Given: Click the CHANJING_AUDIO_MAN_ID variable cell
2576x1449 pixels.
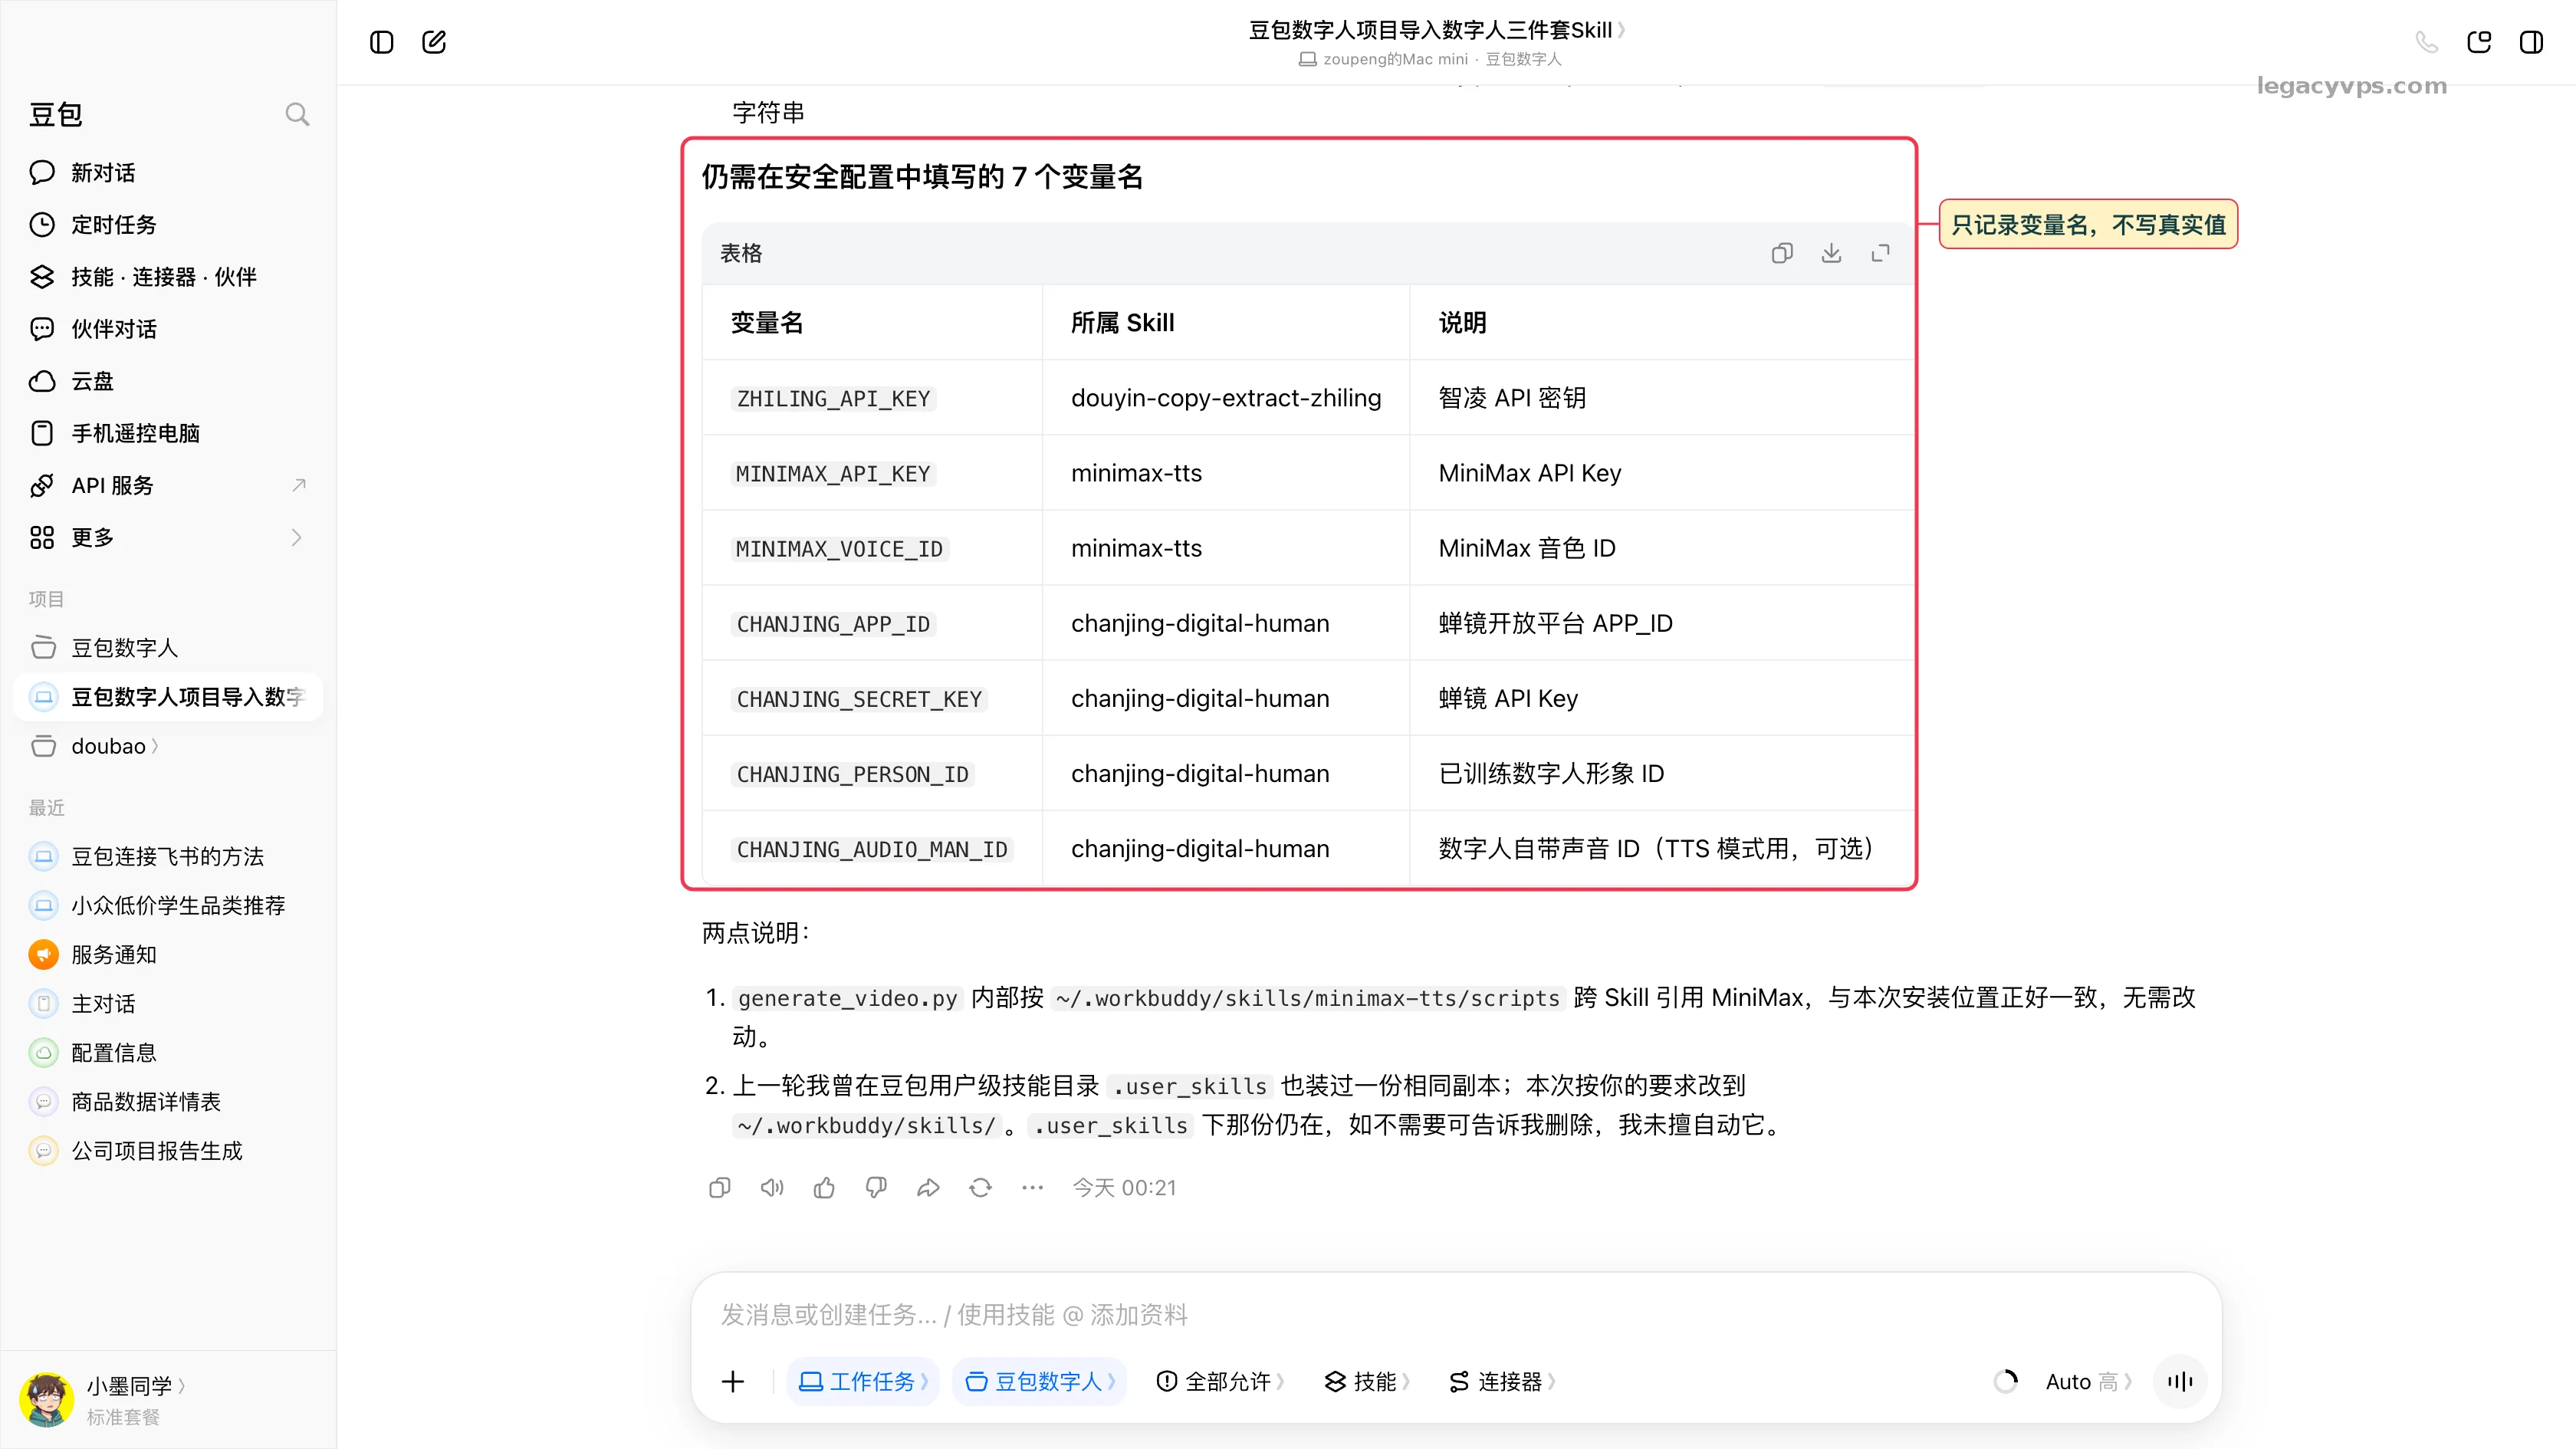Looking at the screenshot, I should (872, 848).
